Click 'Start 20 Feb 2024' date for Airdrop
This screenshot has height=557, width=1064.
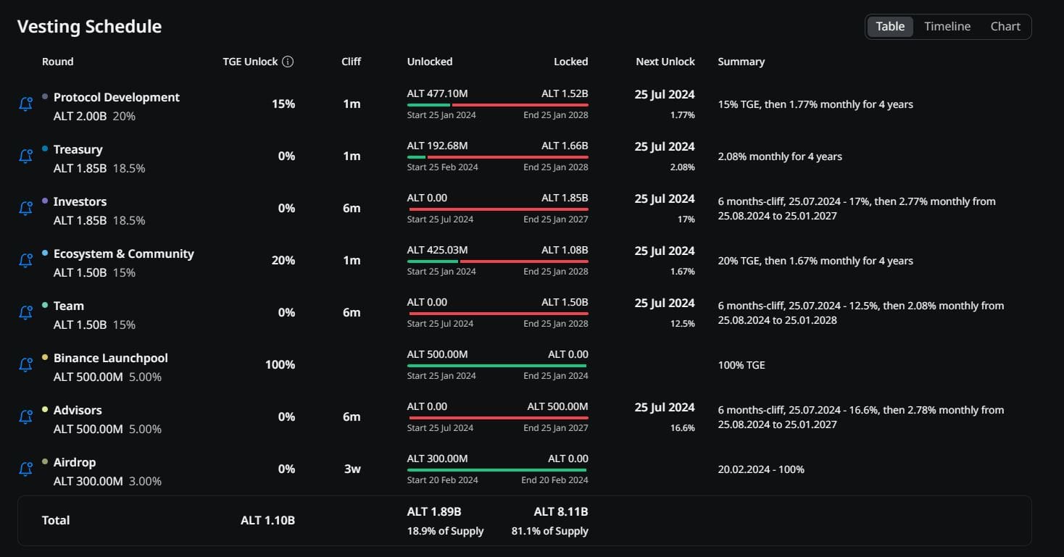coord(443,479)
